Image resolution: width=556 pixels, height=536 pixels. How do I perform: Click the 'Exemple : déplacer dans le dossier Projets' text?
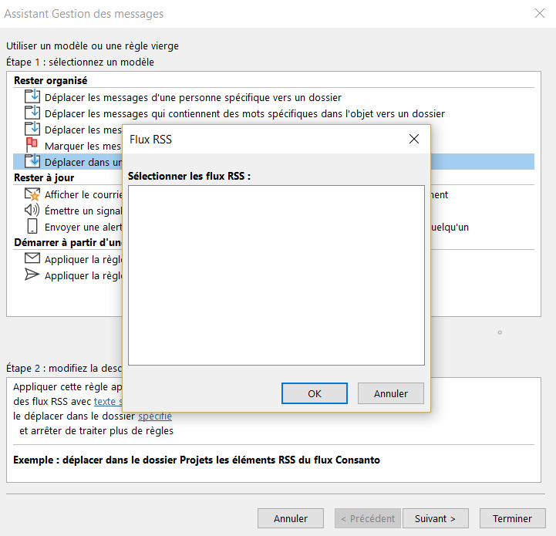[x=197, y=460]
